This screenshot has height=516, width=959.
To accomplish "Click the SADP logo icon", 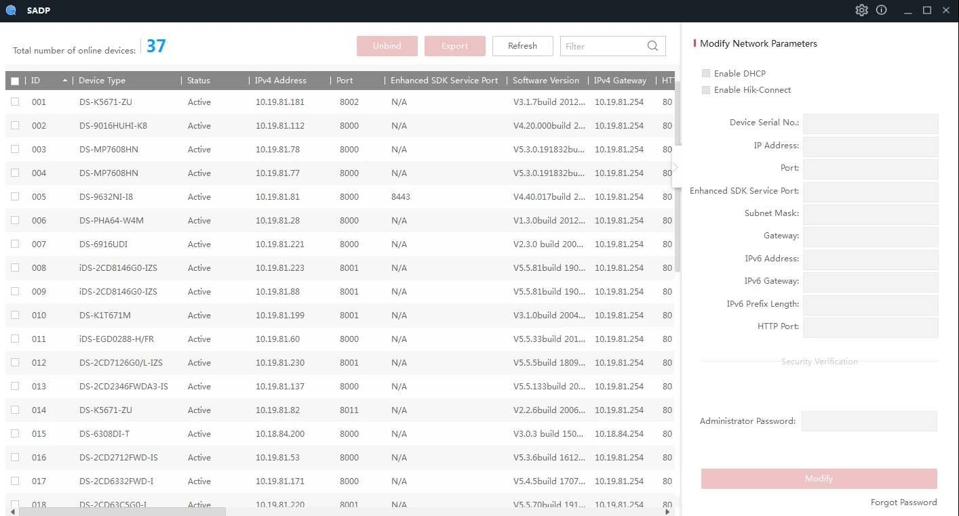I will [11, 10].
